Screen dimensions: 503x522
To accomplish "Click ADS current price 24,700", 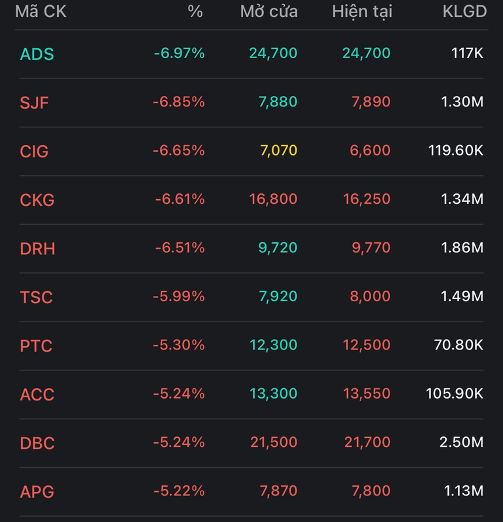I will click(x=368, y=54).
